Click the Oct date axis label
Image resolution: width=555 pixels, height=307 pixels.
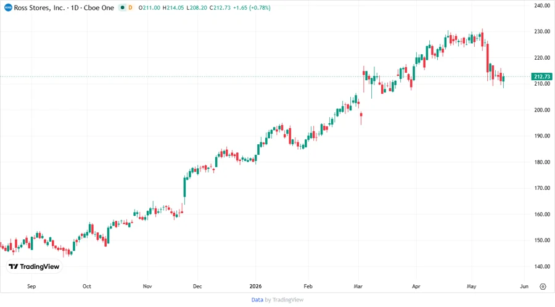point(87,287)
